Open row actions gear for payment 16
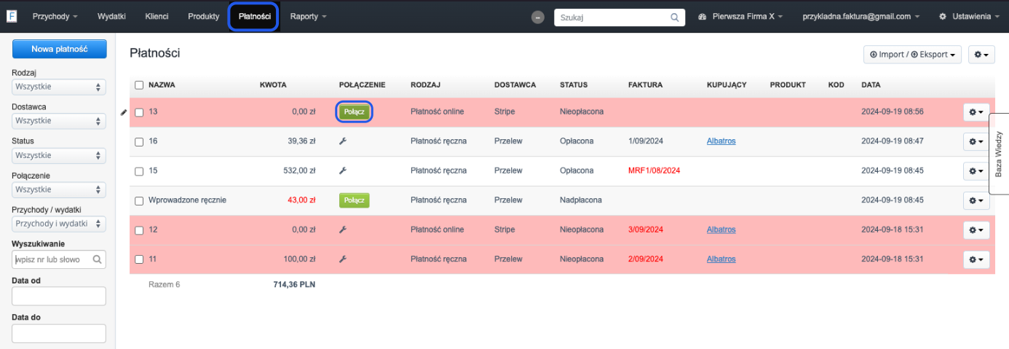Image resolution: width=1009 pixels, height=349 pixels. point(976,141)
